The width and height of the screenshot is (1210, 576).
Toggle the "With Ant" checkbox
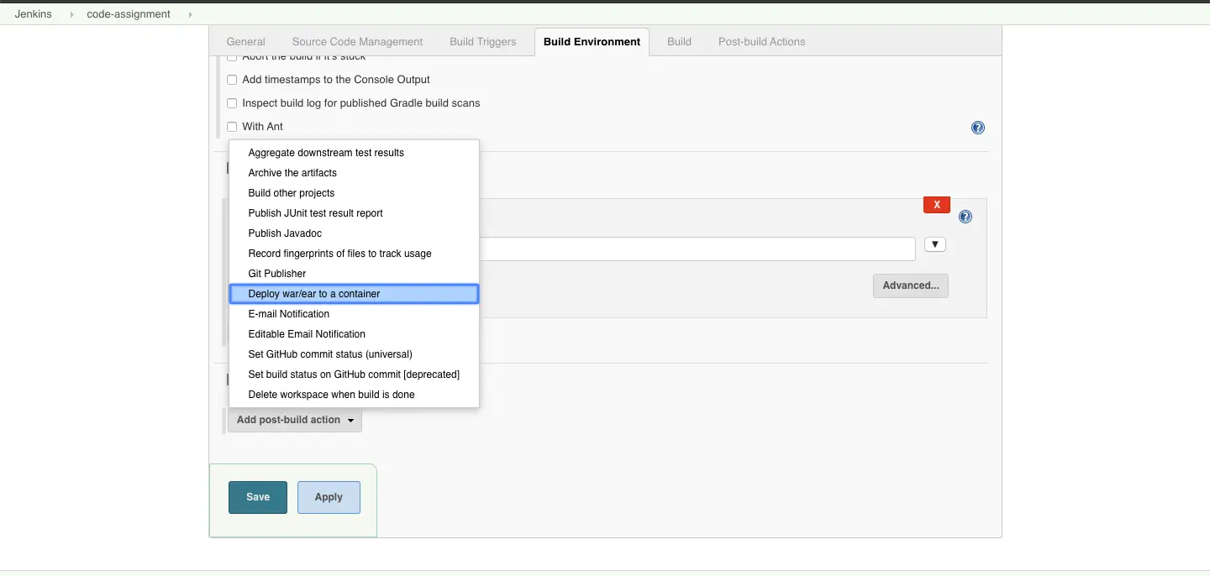(232, 126)
